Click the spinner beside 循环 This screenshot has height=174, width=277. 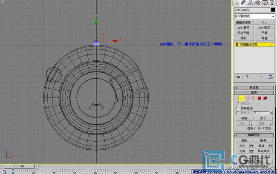(x=271, y=123)
